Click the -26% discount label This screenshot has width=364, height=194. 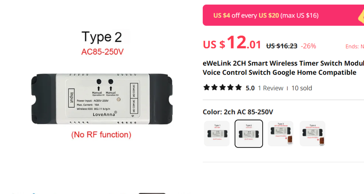click(308, 46)
